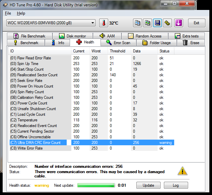
Task: Open the AAM tab
Action: [107, 36]
